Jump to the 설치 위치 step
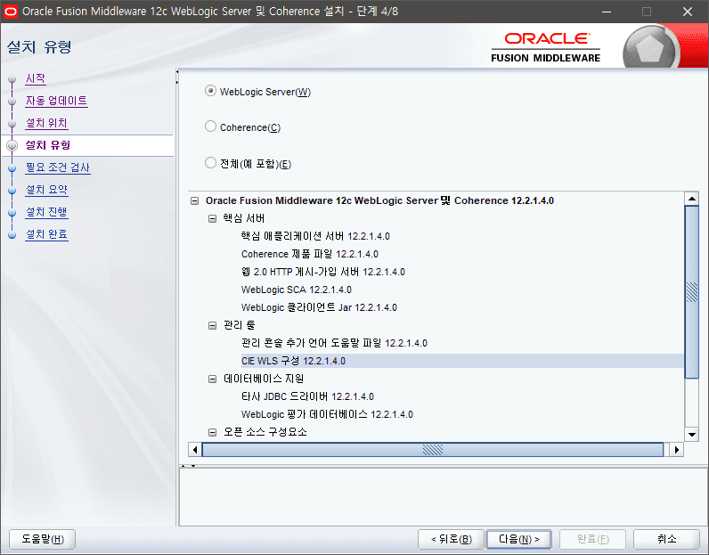The height and width of the screenshot is (555, 709). pyautogui.click(x=46, y=123)
